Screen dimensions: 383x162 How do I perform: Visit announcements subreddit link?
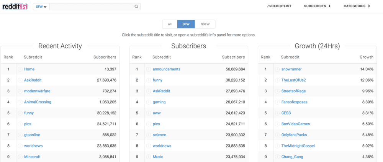click(x=167, y=69)
